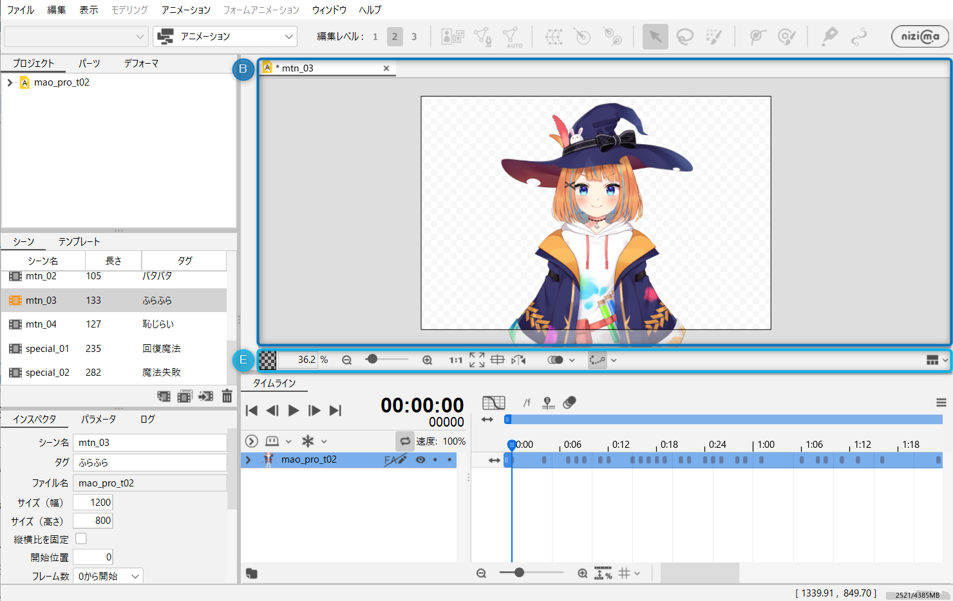
Task: Click the nizima button
Action: tap(920, 37)
